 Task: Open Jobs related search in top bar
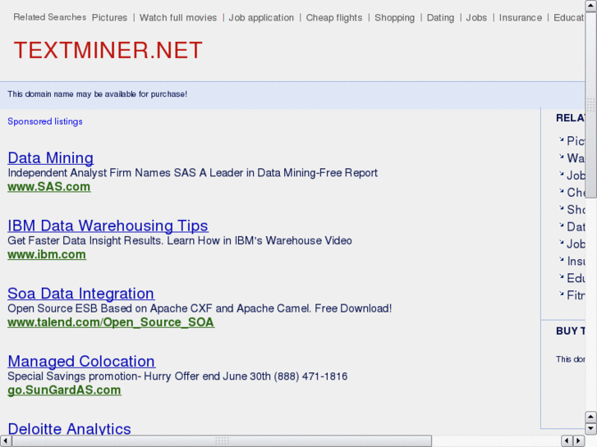[476, 17]
